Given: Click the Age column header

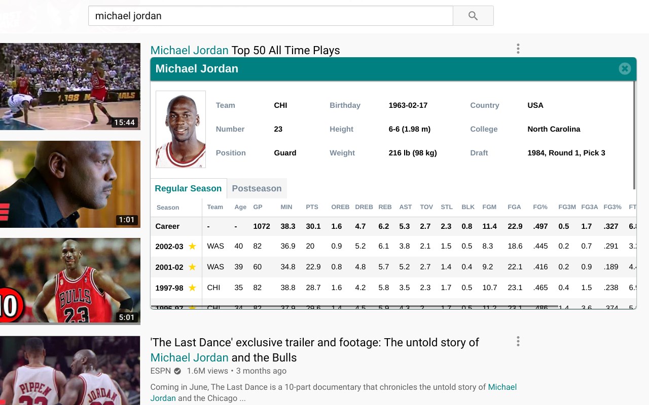Looking at the screenshot, I should (240, 207).
